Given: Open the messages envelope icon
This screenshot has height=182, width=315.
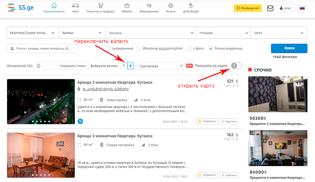Looking at the screenshot, I should 270,8.
